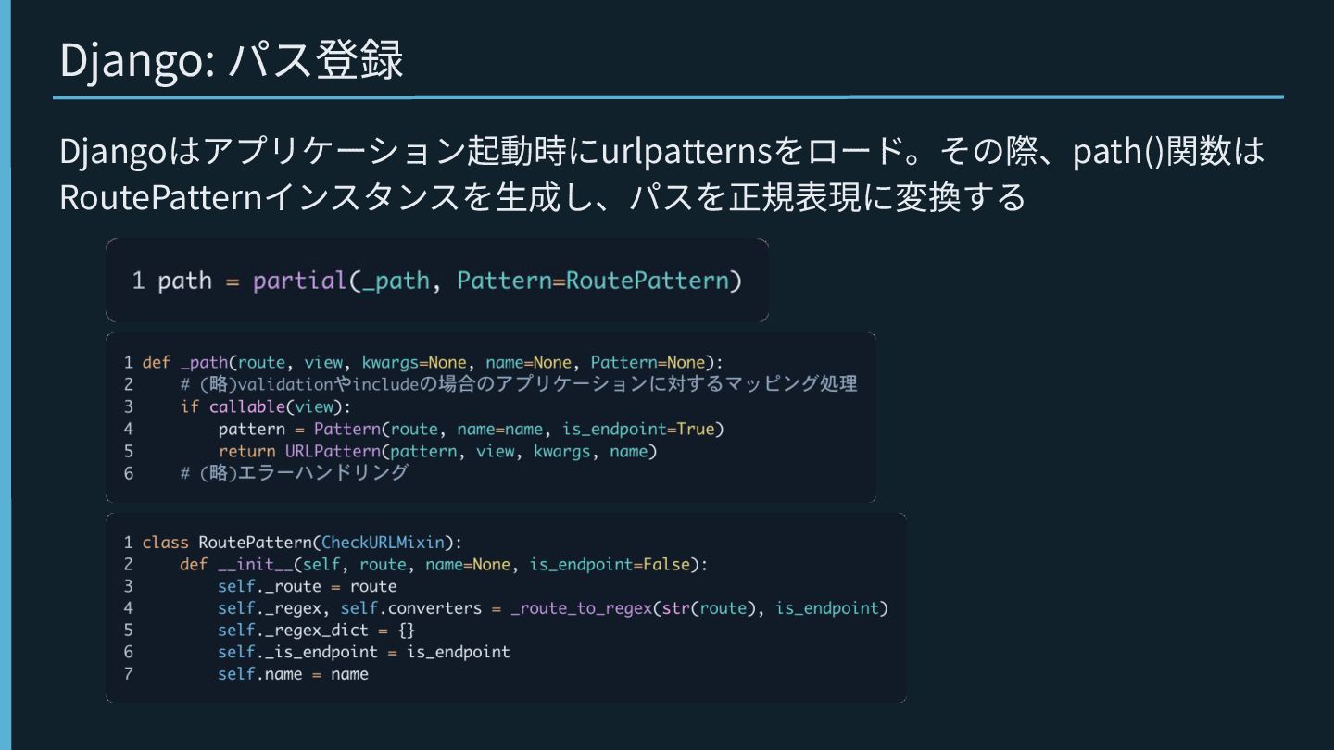Click the line "self._regex_dict = {}"
The width and height of the screenshot is (1334, 750).
(x=317, y=631)
